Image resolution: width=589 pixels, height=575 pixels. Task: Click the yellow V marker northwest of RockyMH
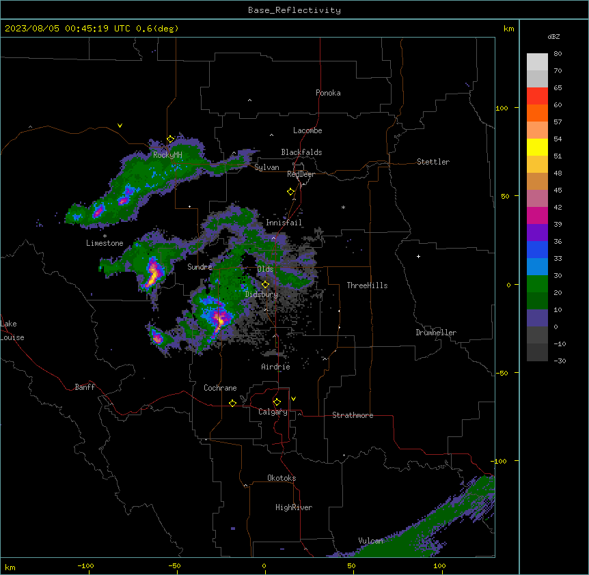120,126
